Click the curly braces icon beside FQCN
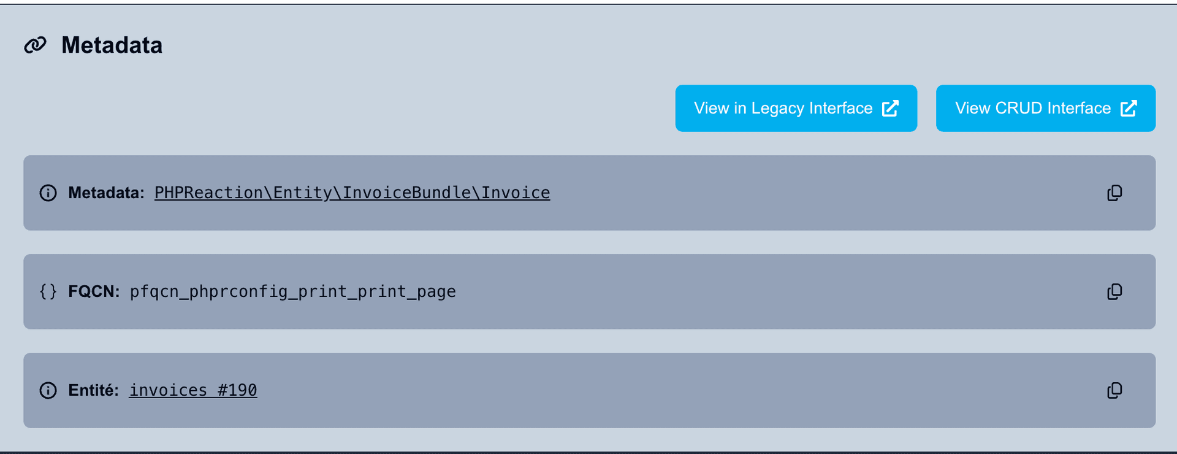The image size is (1177, 454). click(48, 291)
